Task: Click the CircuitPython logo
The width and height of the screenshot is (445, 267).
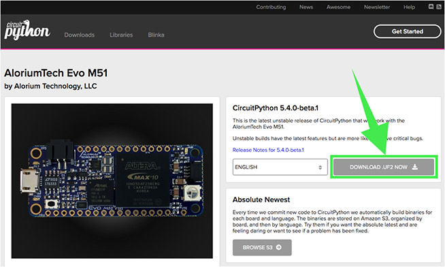Action: tap(27, 30)
